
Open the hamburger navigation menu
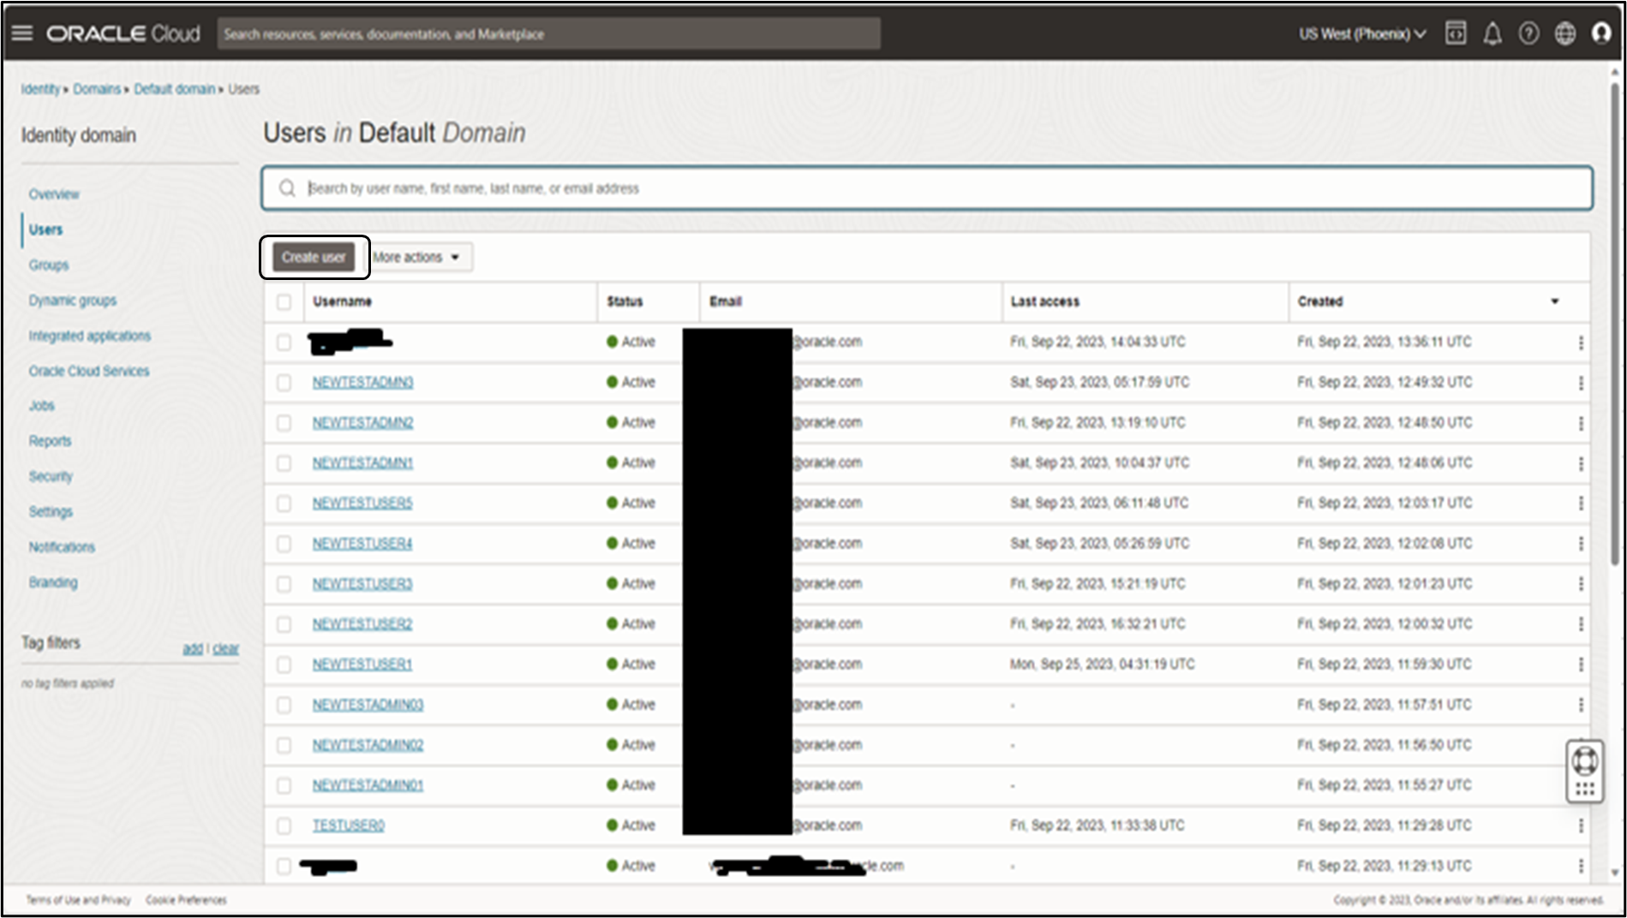point(22,33)
